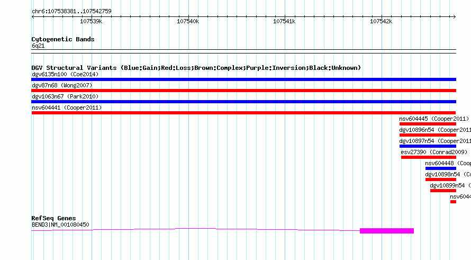Select the red nsv604441 Cooper2011 bar
The width and height of the screenshot is (471, 260).
pyautogui.click(x=243, y=113)
